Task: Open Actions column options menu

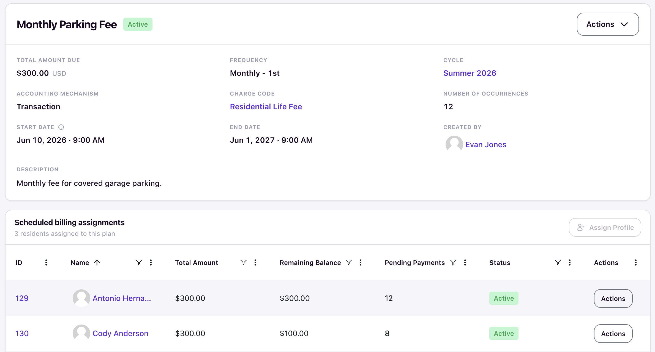Action: coord(636,262)
